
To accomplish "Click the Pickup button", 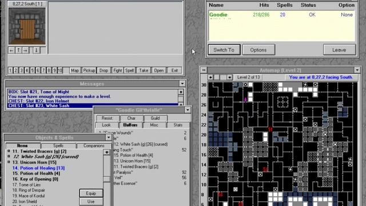I will pos(89,70).
